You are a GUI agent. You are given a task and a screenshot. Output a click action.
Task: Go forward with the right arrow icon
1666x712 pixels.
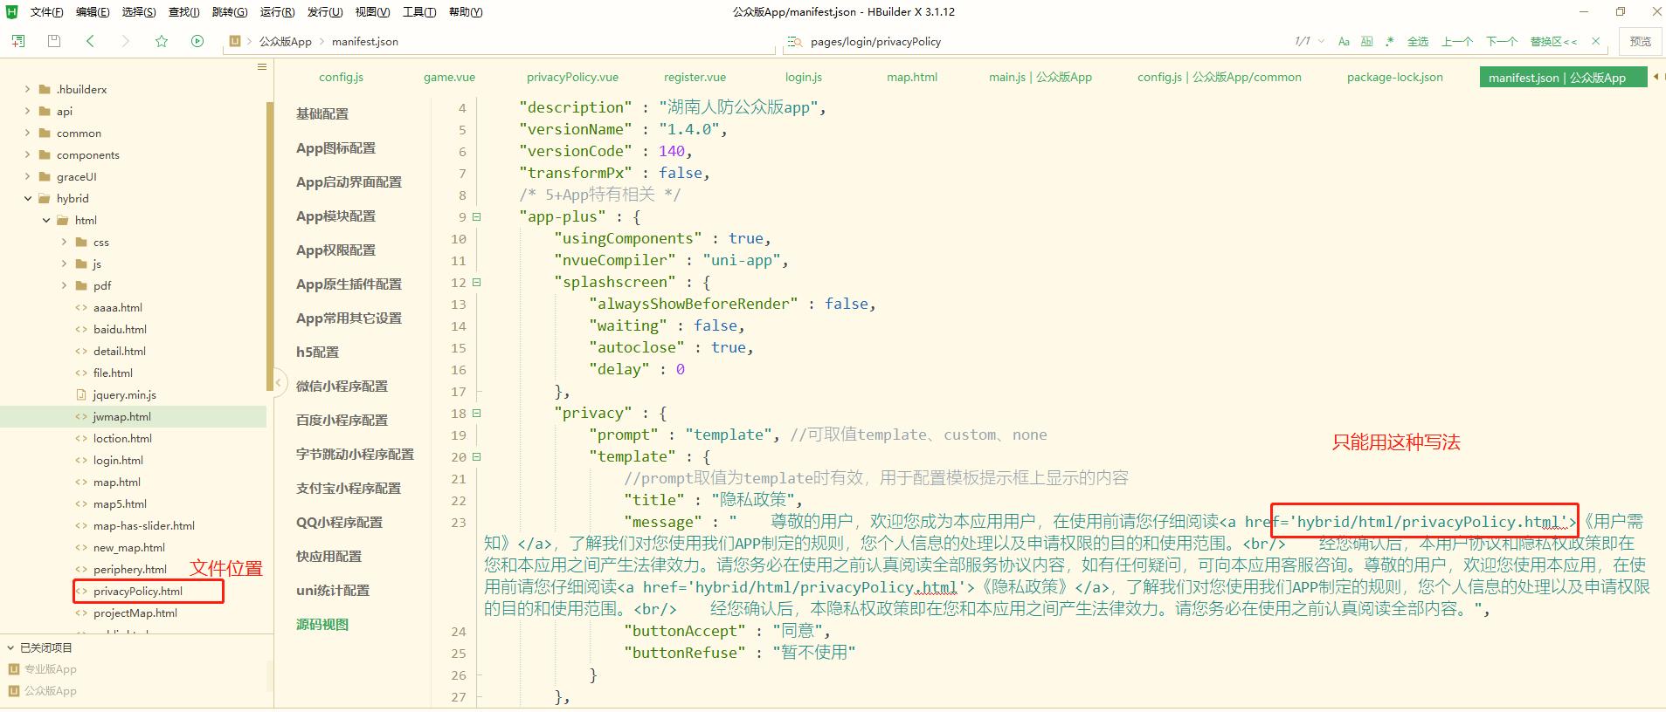click(x=125, y=41)
